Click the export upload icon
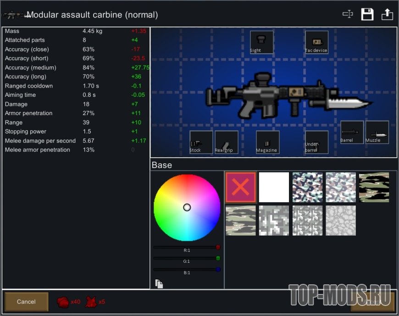399x316 pixels. [x=387, y=14]
